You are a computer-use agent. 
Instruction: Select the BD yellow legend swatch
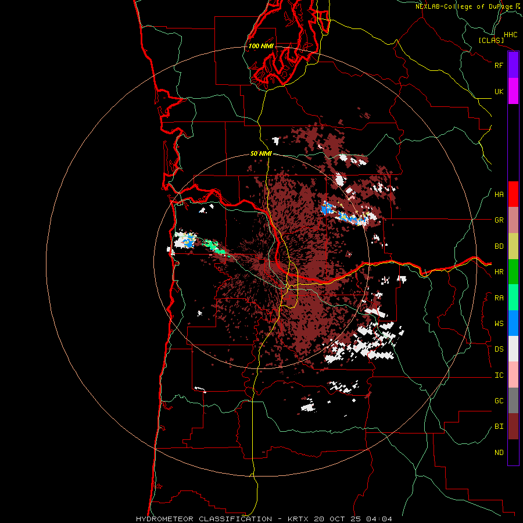point(513,246)
